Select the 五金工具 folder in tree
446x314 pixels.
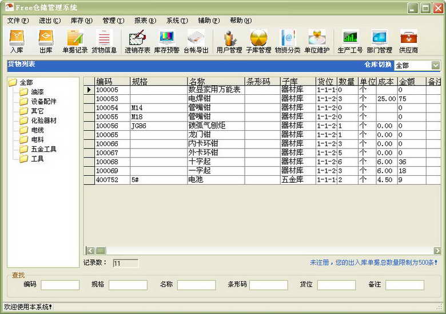click(x=43, y=149)
